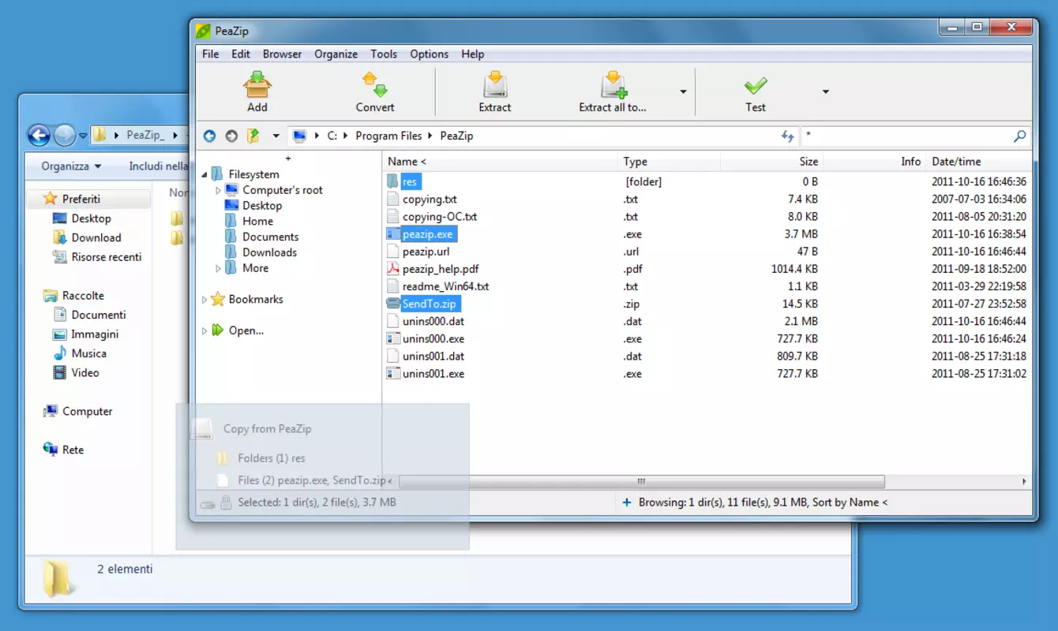Click the Add toolbar icon
This screenshot has height=631, width=1058.
(257, 84)
